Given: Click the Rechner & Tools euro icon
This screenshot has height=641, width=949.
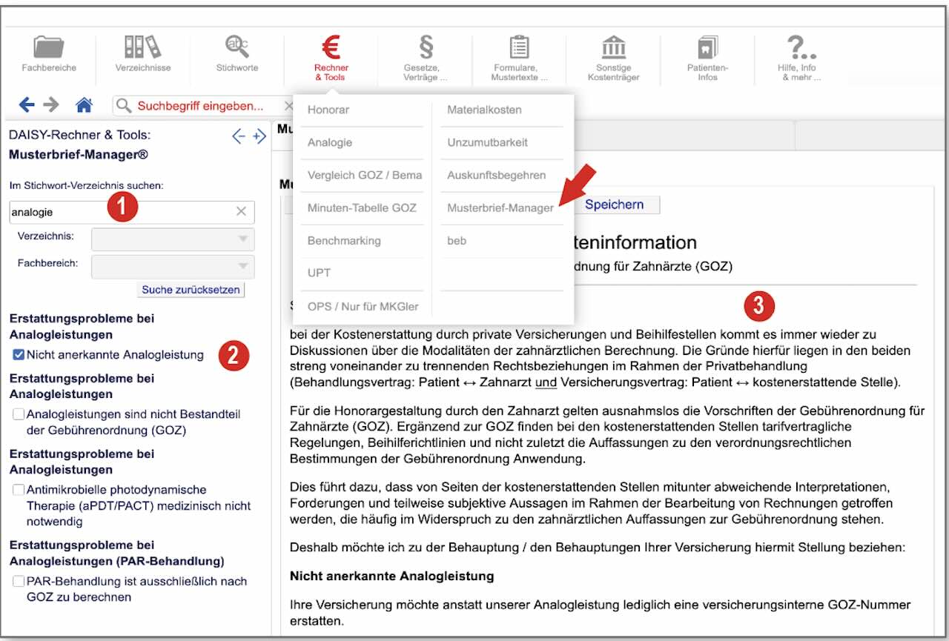Looking at the screenshot, I should tap(331, 48).
